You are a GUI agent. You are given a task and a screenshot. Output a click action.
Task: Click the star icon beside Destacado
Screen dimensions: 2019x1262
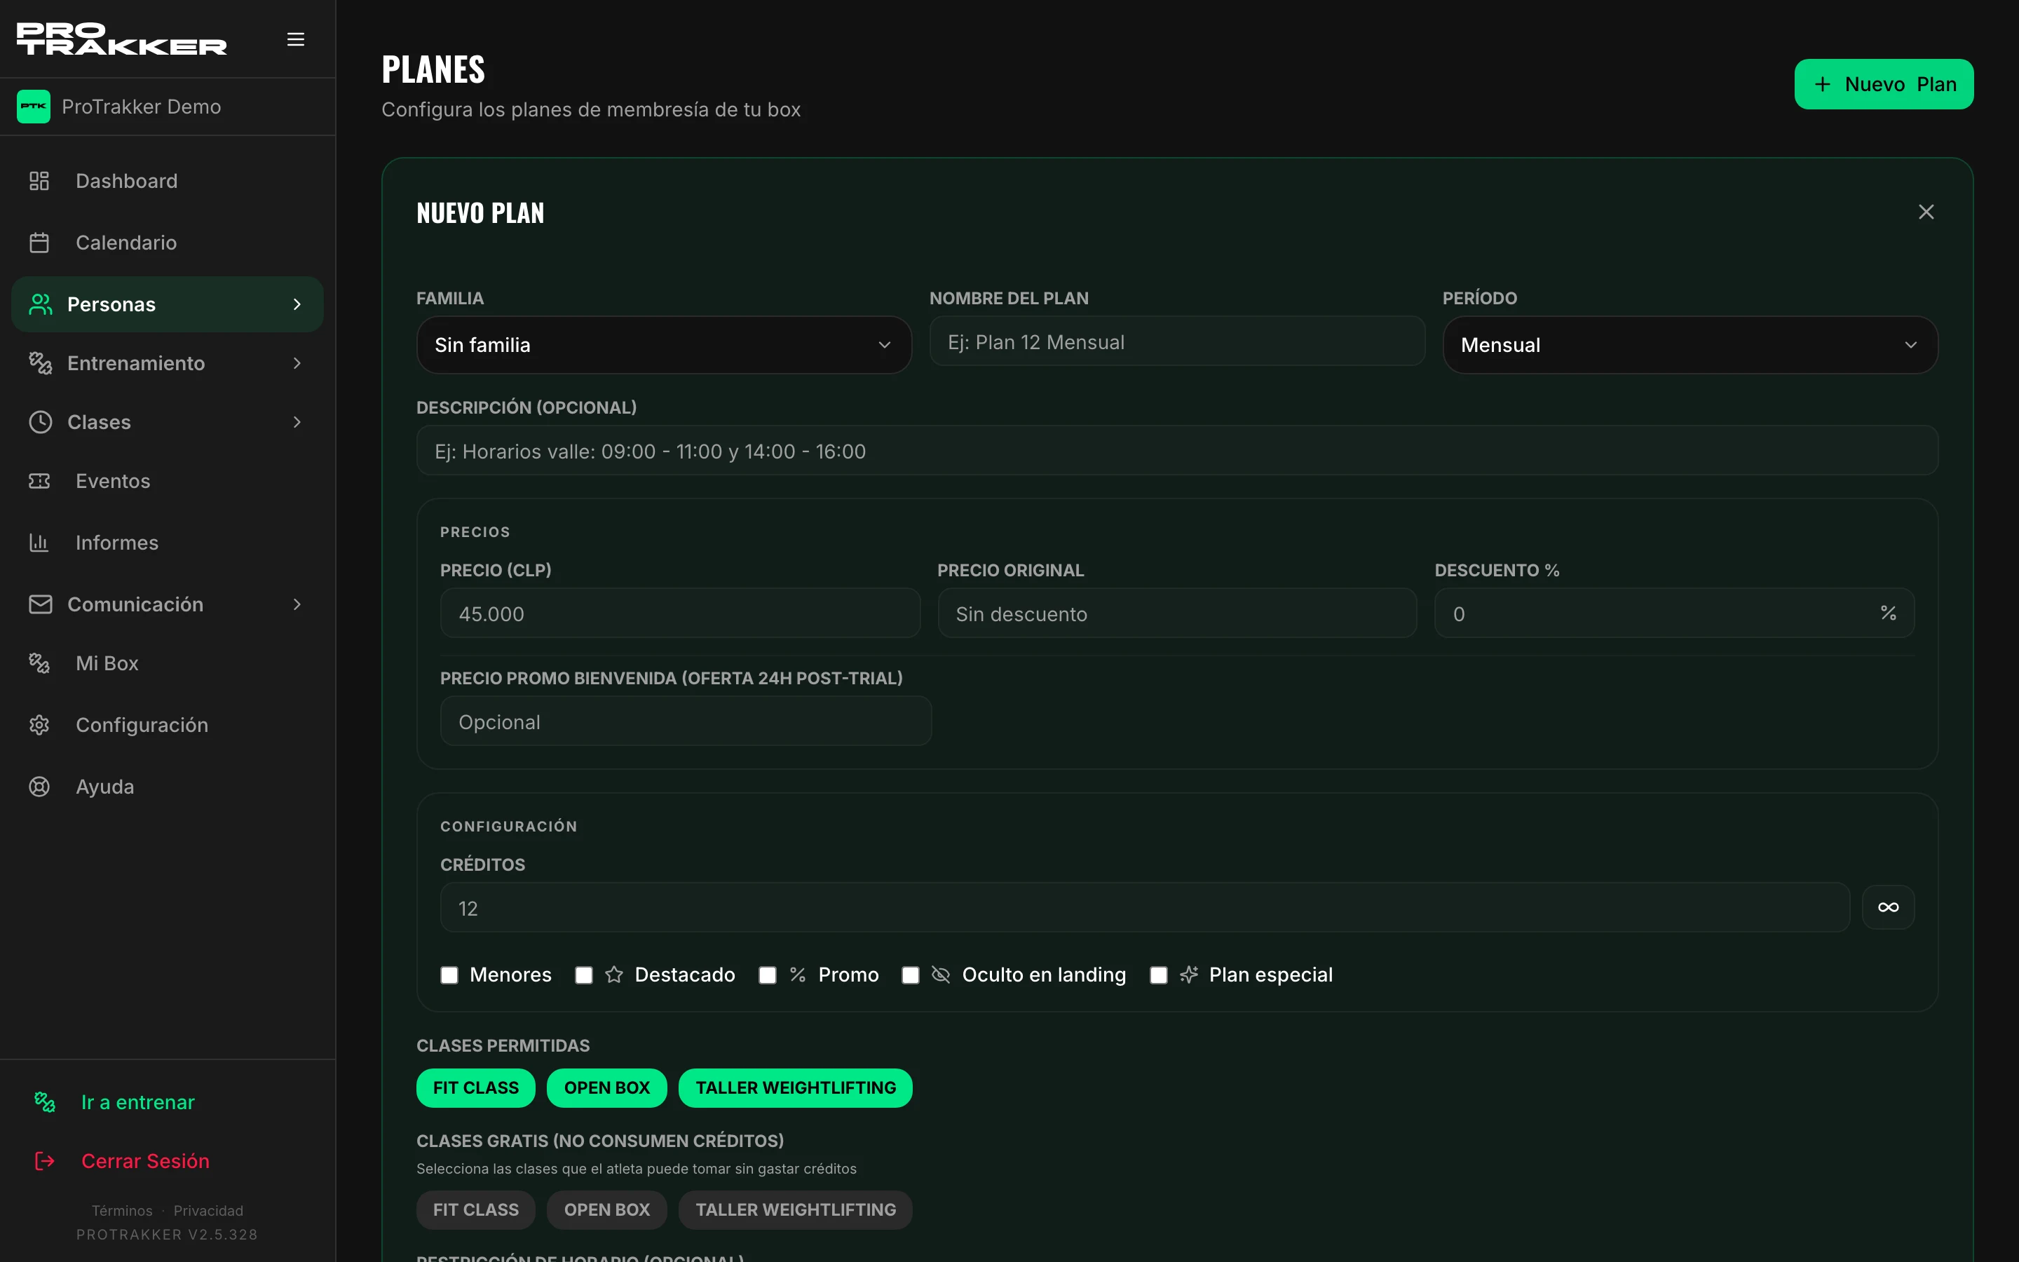coord(614,975)
